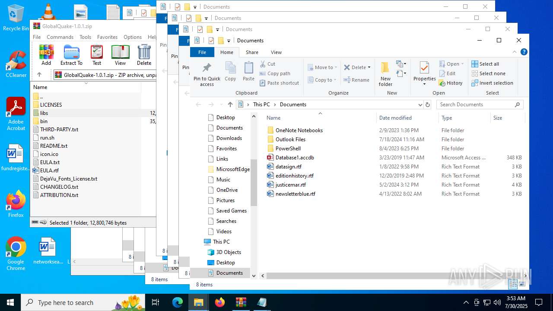Select Database1.accdb file
The image size is (553, 311).
point(295,158)
